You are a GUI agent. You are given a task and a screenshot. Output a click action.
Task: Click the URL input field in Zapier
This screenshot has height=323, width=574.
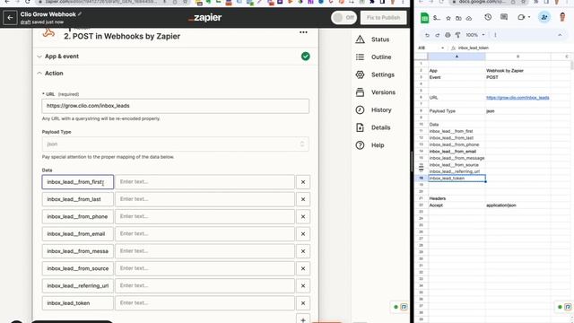click(x=176, y=106)
